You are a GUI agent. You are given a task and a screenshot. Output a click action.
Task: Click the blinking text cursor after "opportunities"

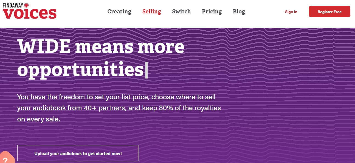coord(146,70)
